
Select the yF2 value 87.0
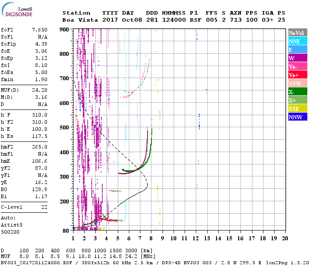pyautogui.click(x=41, y=168)
